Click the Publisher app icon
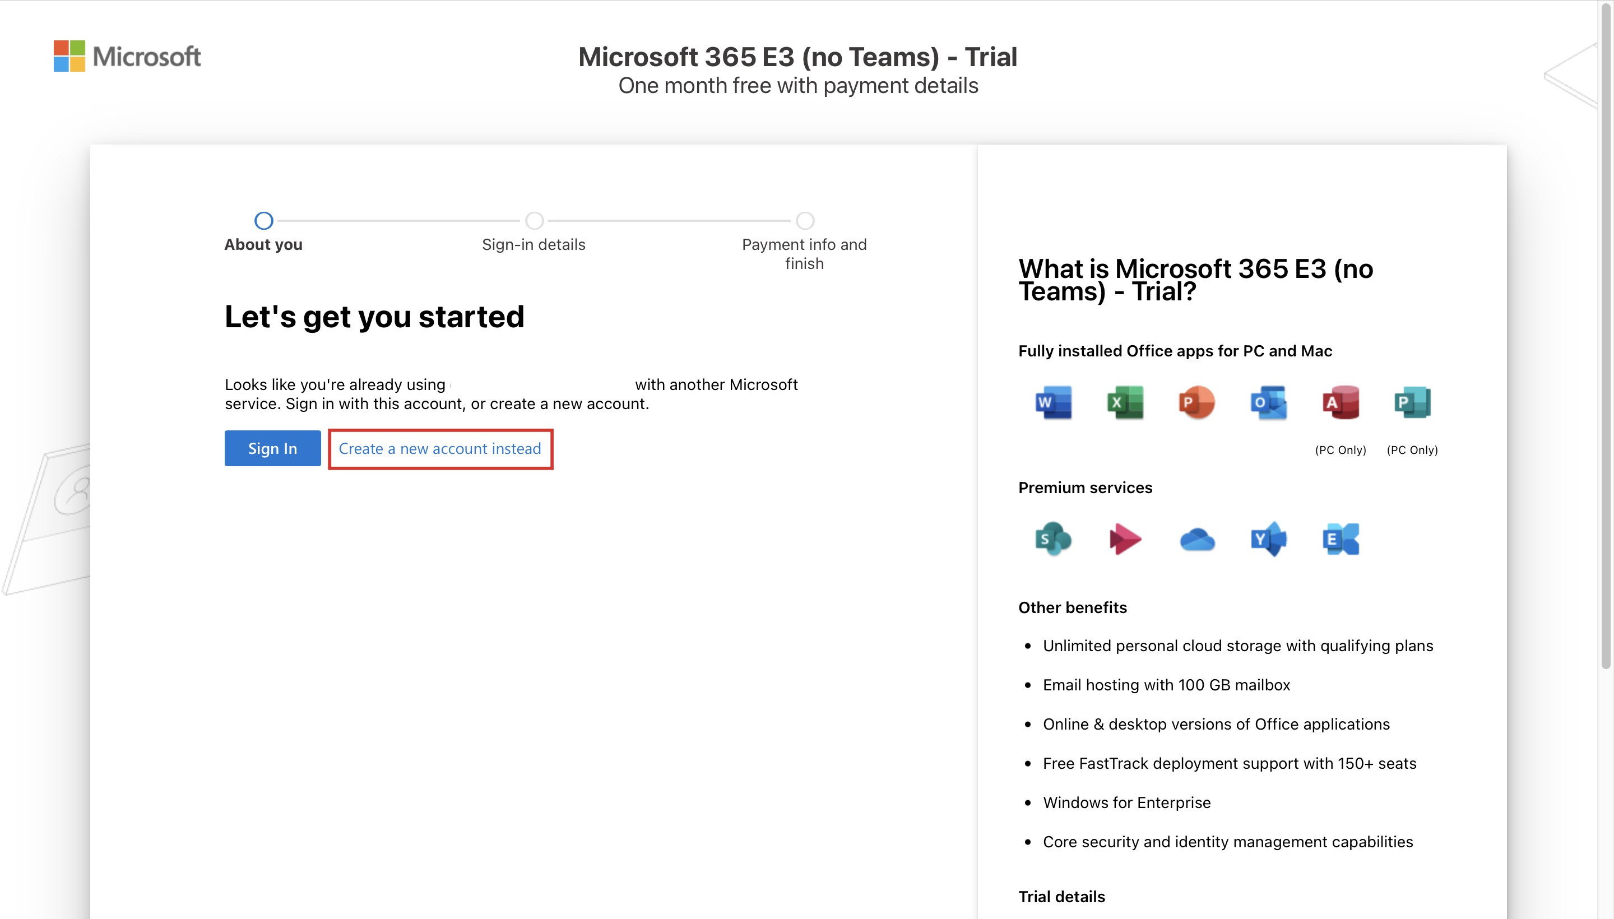The image size is (1614, 919). pyautogui.click(x=1412, y=402)
